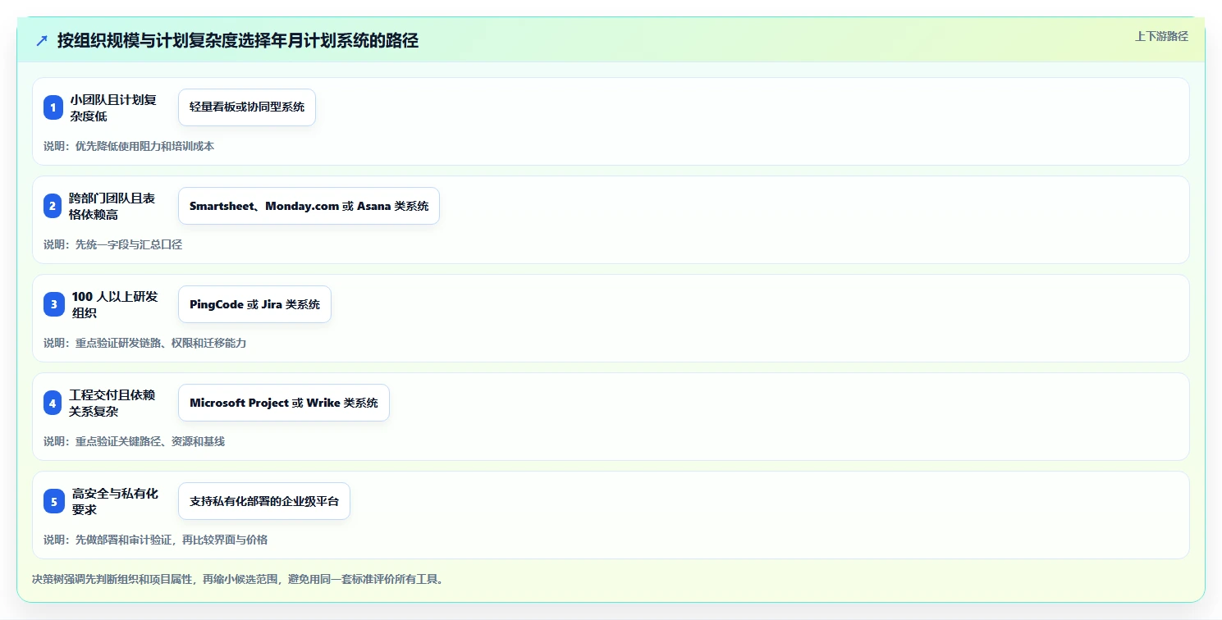
Task: Click the footer sentence starting 决策树强调
Action: pos(238,579)
